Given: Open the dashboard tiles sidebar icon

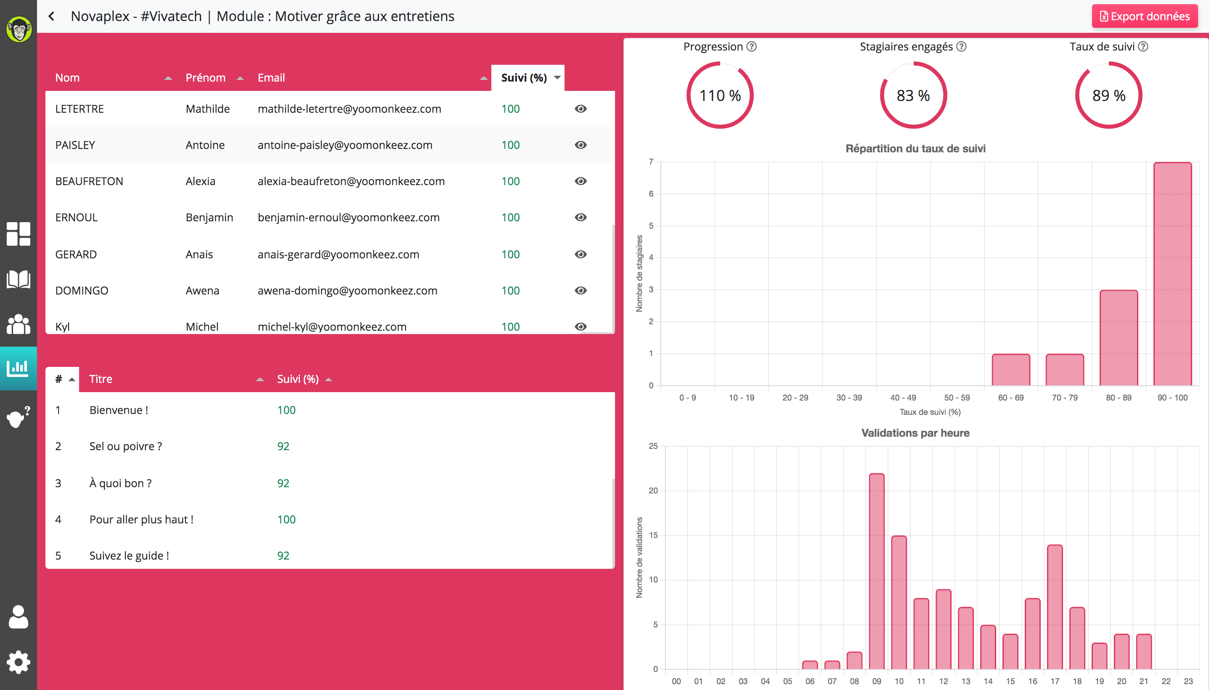Looking at the screenshot, I should (19, 234).
